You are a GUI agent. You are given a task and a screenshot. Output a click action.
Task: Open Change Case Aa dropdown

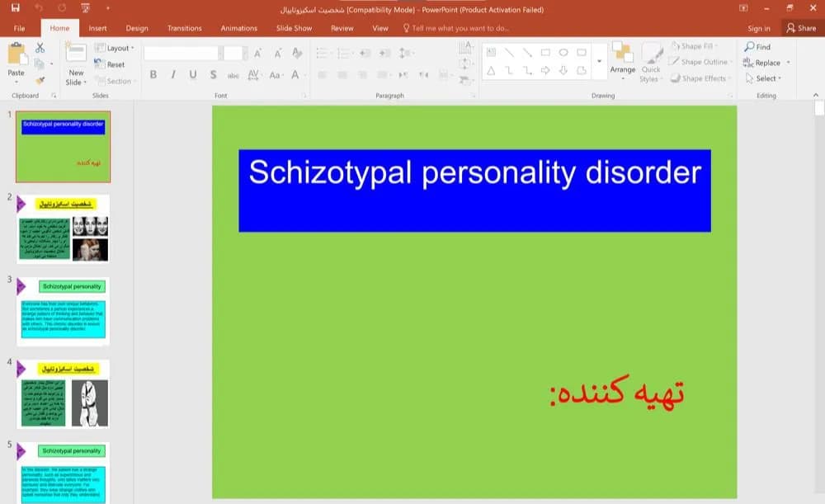tap(276, 75)
